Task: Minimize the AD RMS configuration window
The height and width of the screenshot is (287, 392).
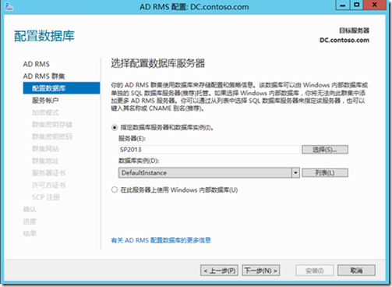Action: tap(343, 5)
